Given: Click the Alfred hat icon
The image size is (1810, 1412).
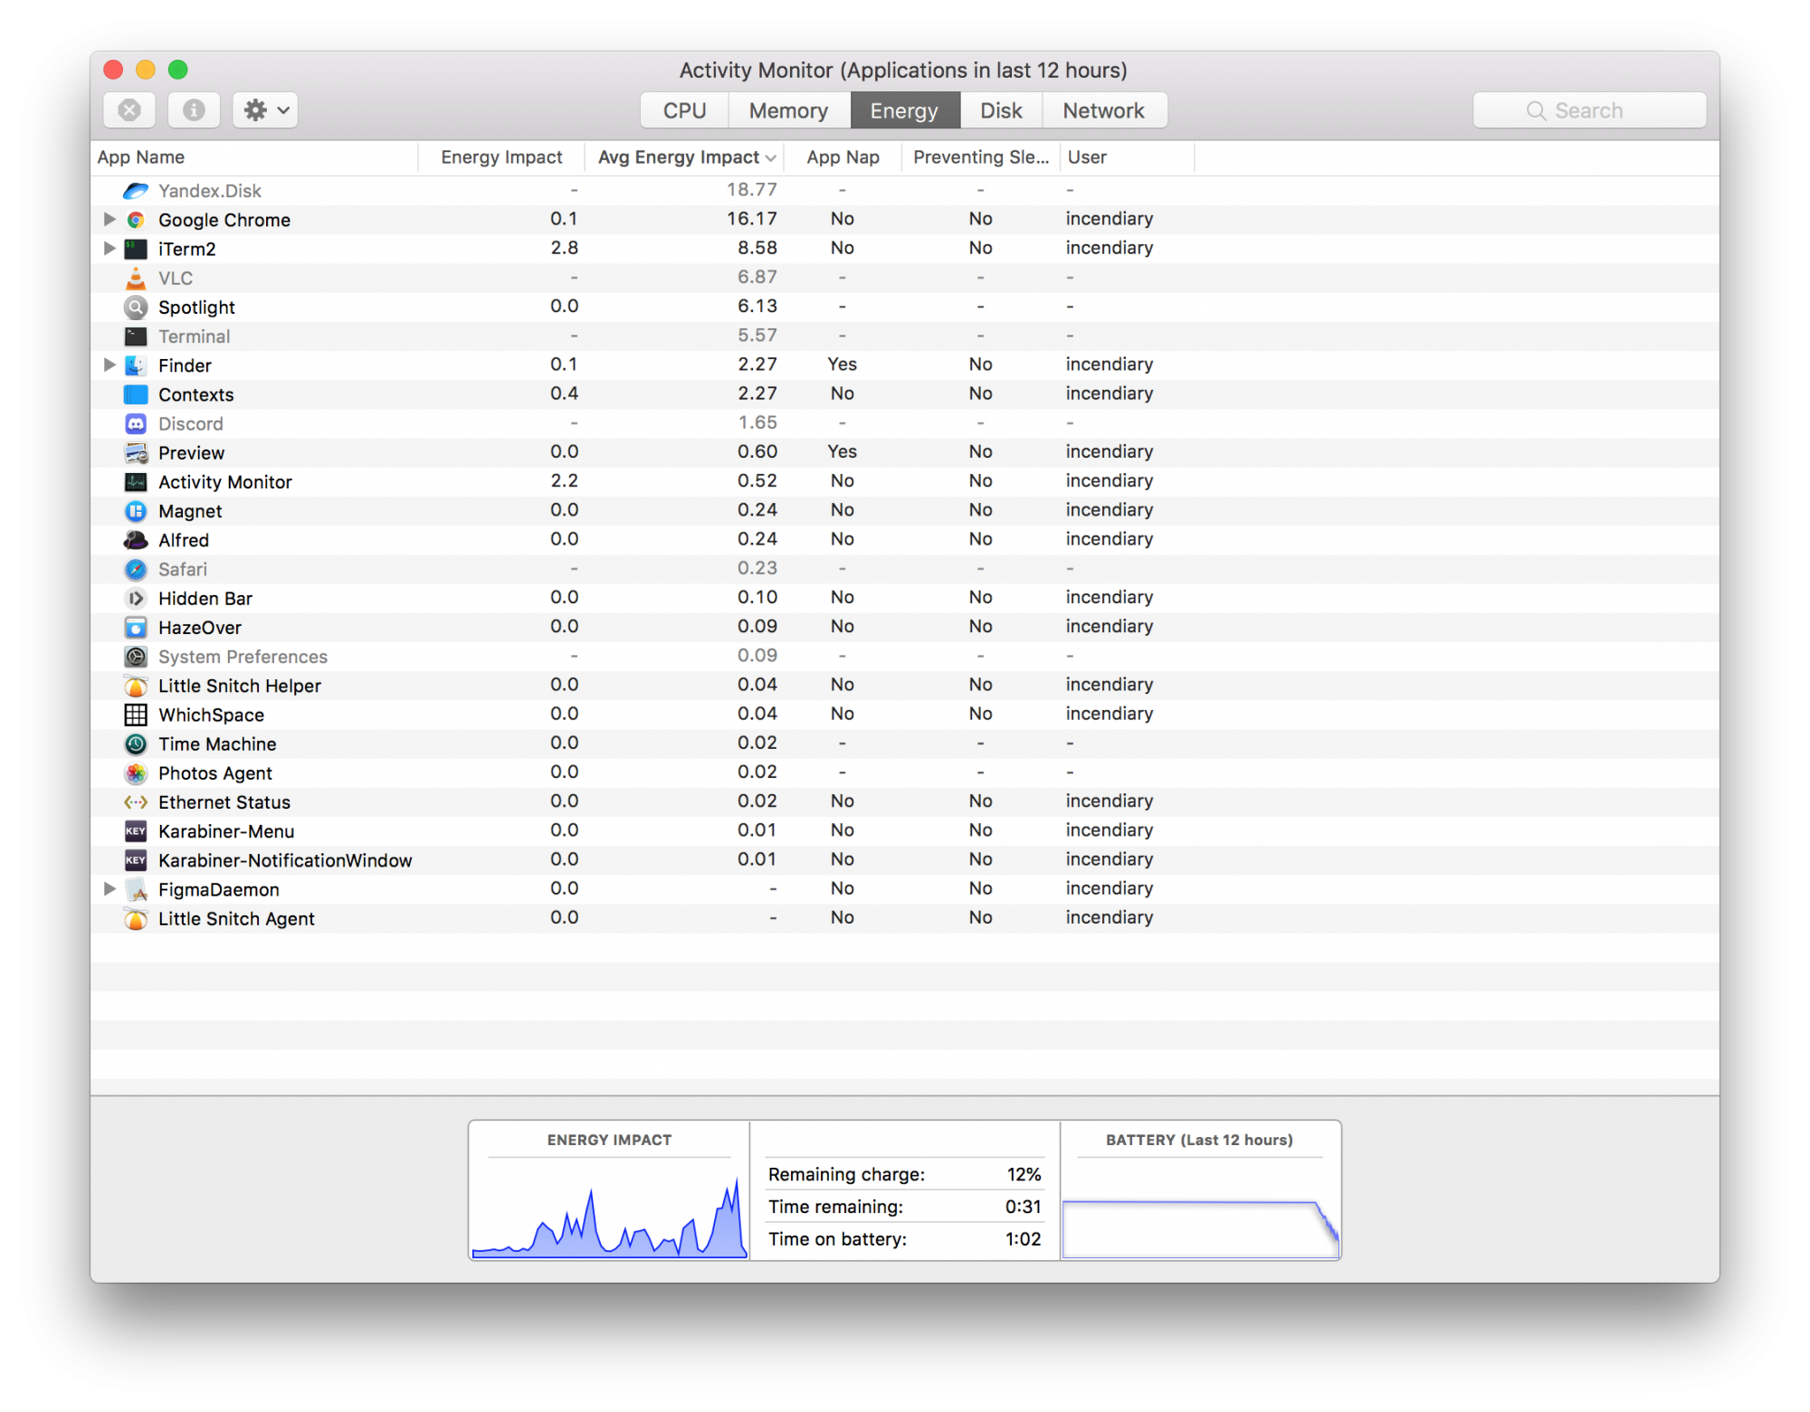Looking at the screenshot, I should (x=136, y=540).
